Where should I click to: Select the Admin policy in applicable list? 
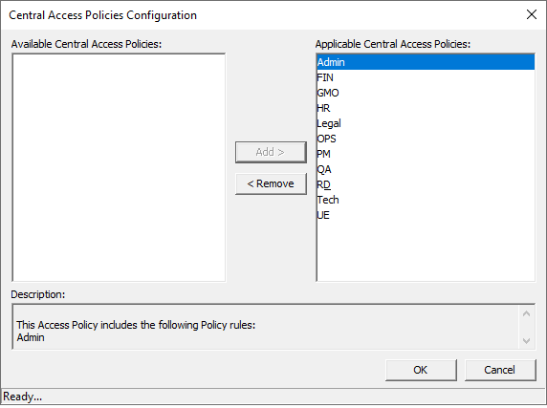tap(426, 62)
